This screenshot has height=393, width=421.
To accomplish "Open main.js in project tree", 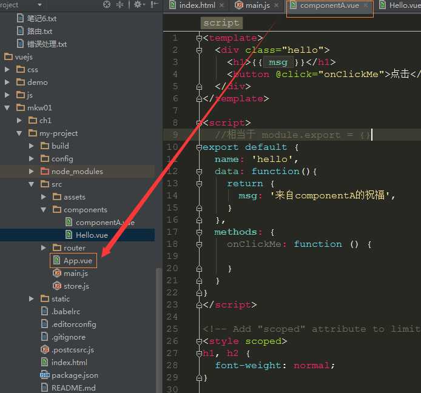I will 76,274.
